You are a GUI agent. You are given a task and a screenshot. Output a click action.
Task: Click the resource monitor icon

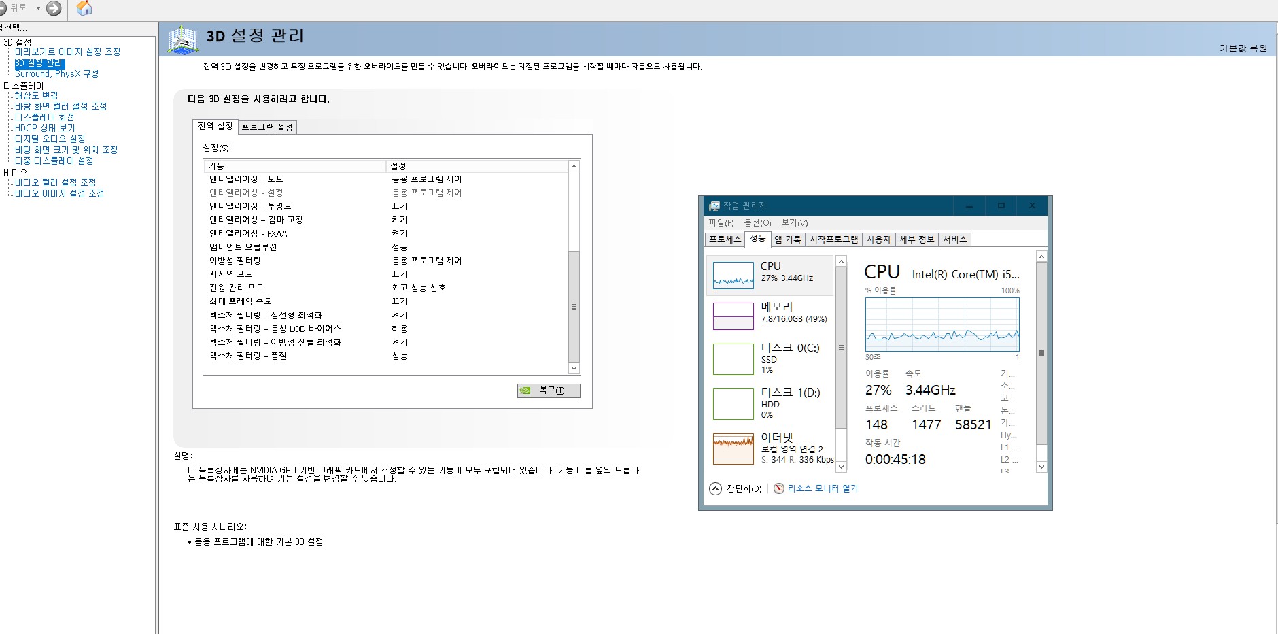(779, 488)
